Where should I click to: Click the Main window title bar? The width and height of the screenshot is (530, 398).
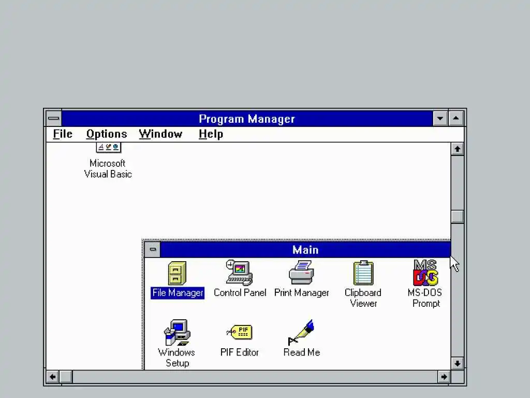point(305,250)
